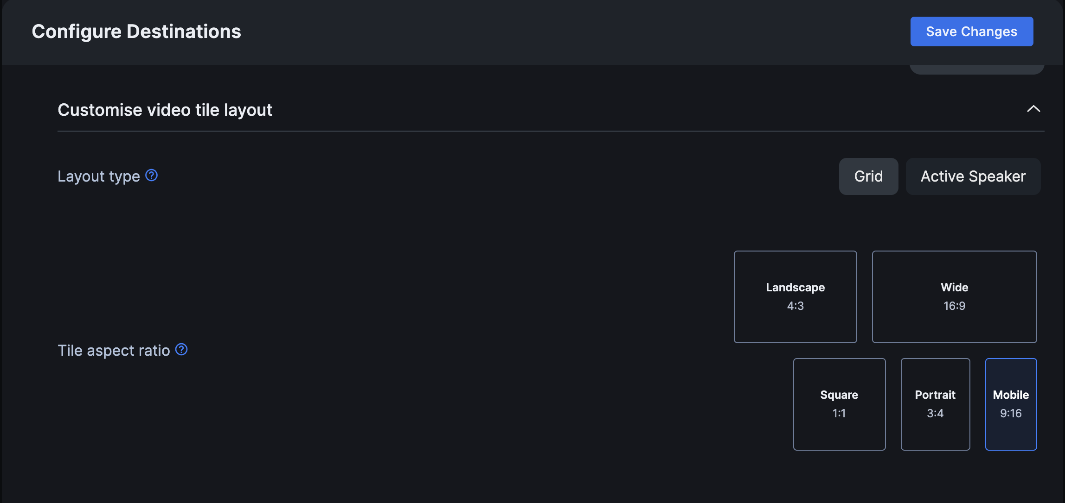
Task: Click the 1:1 ratio text
Action: (x=839, y=414)
